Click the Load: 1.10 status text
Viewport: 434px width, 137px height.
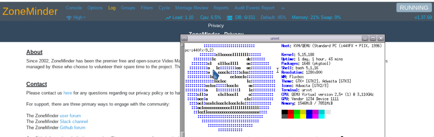click(x=183, y=17)
